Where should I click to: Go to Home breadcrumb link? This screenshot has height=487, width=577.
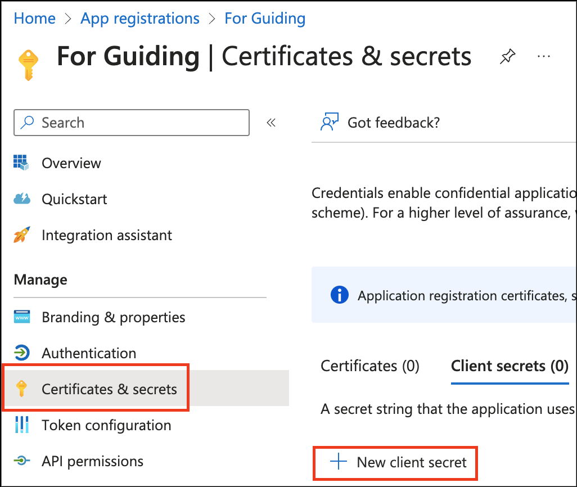pyautogui.click(x=35, y=18)
